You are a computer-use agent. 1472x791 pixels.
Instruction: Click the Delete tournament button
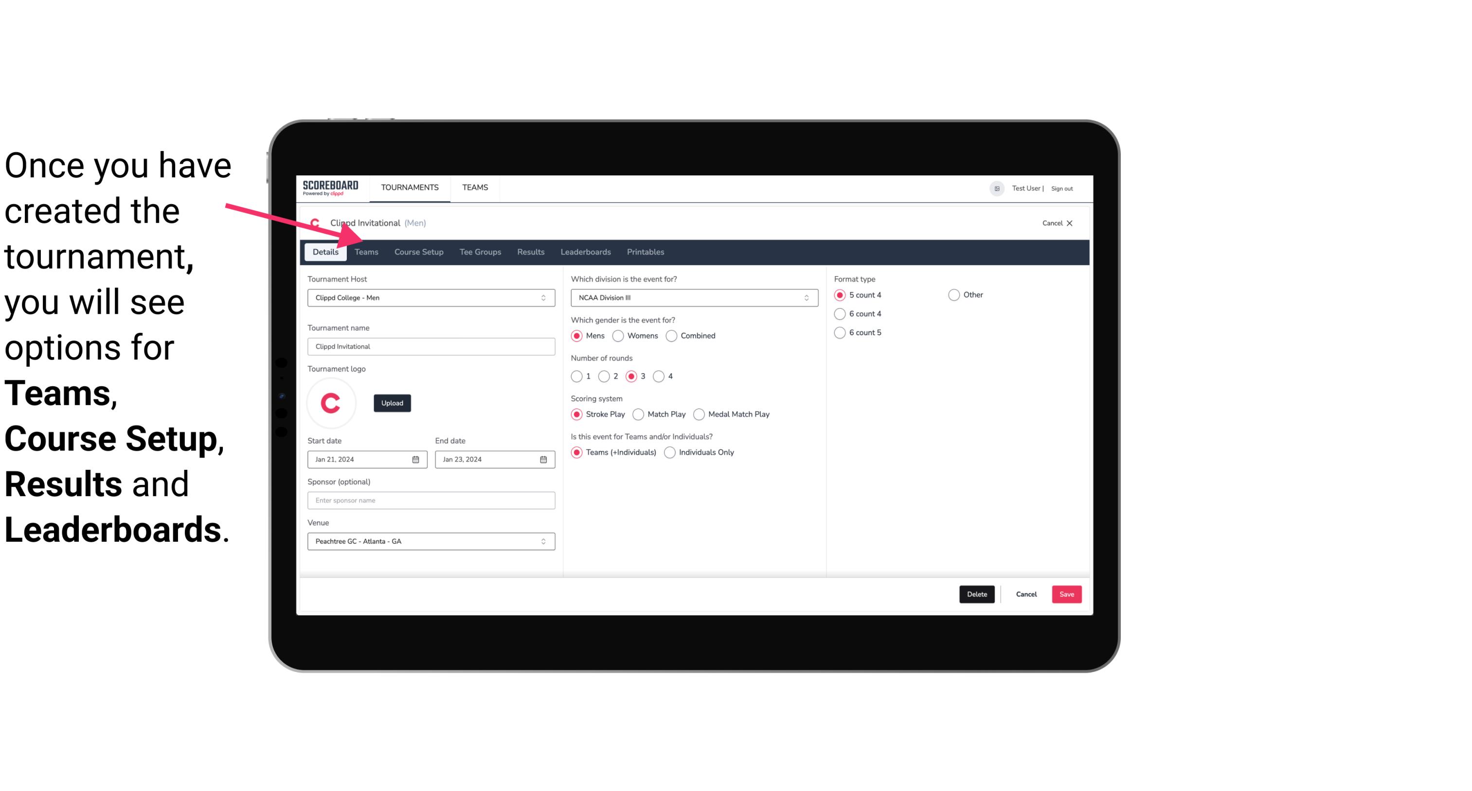[975, 593]
